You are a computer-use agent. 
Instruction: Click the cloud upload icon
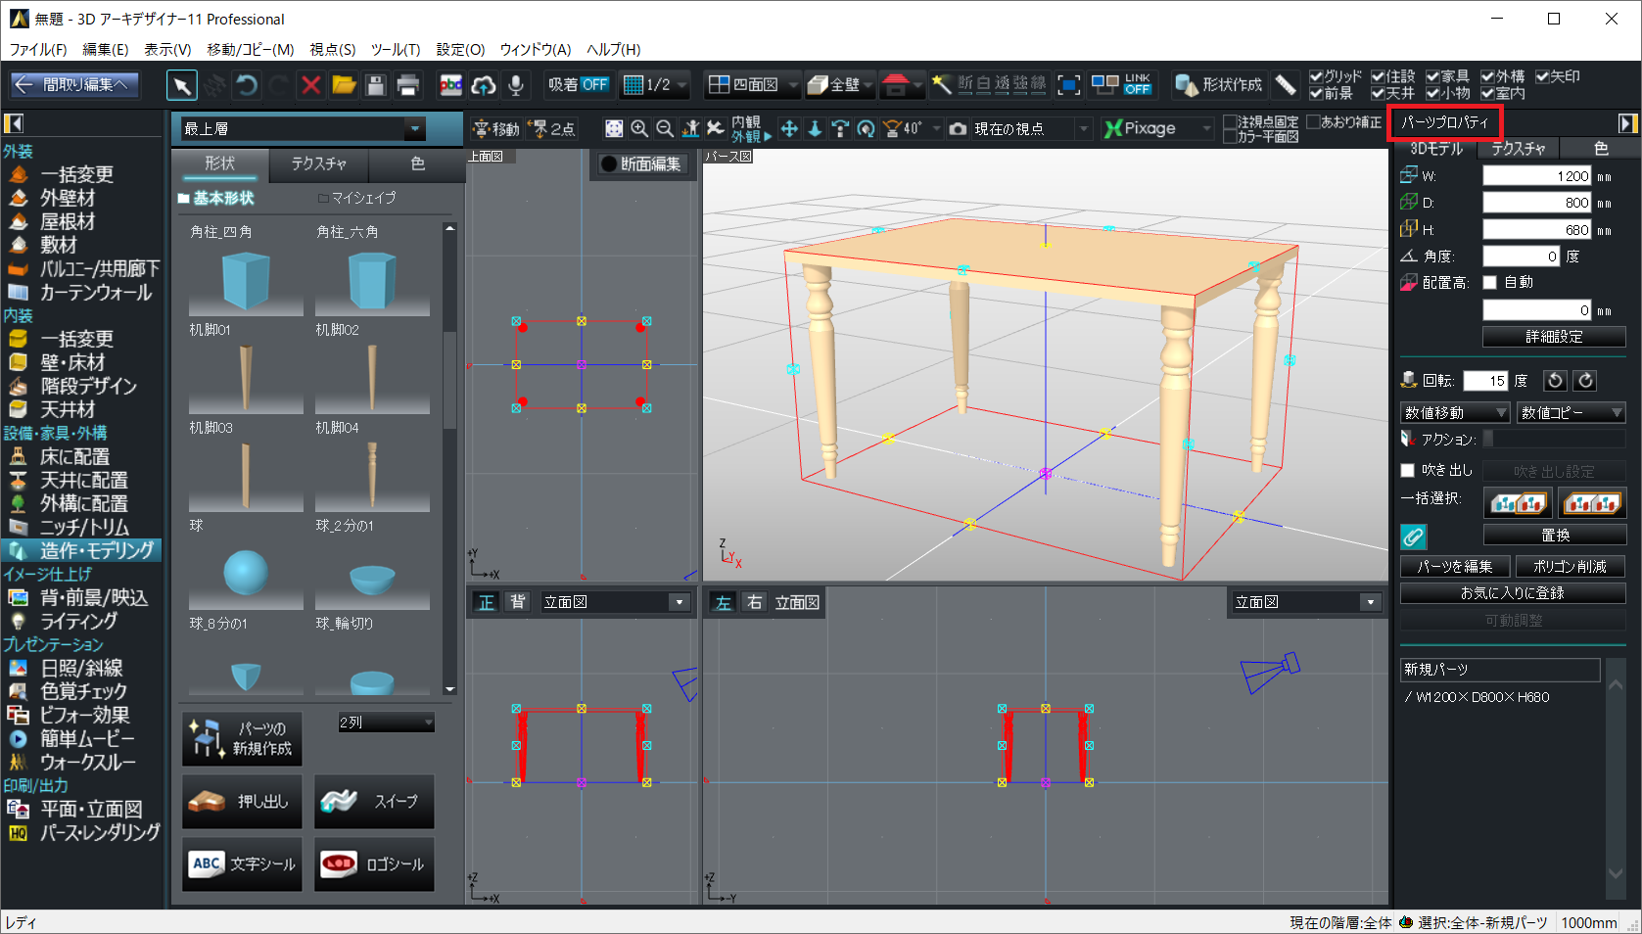click(483, 86)
